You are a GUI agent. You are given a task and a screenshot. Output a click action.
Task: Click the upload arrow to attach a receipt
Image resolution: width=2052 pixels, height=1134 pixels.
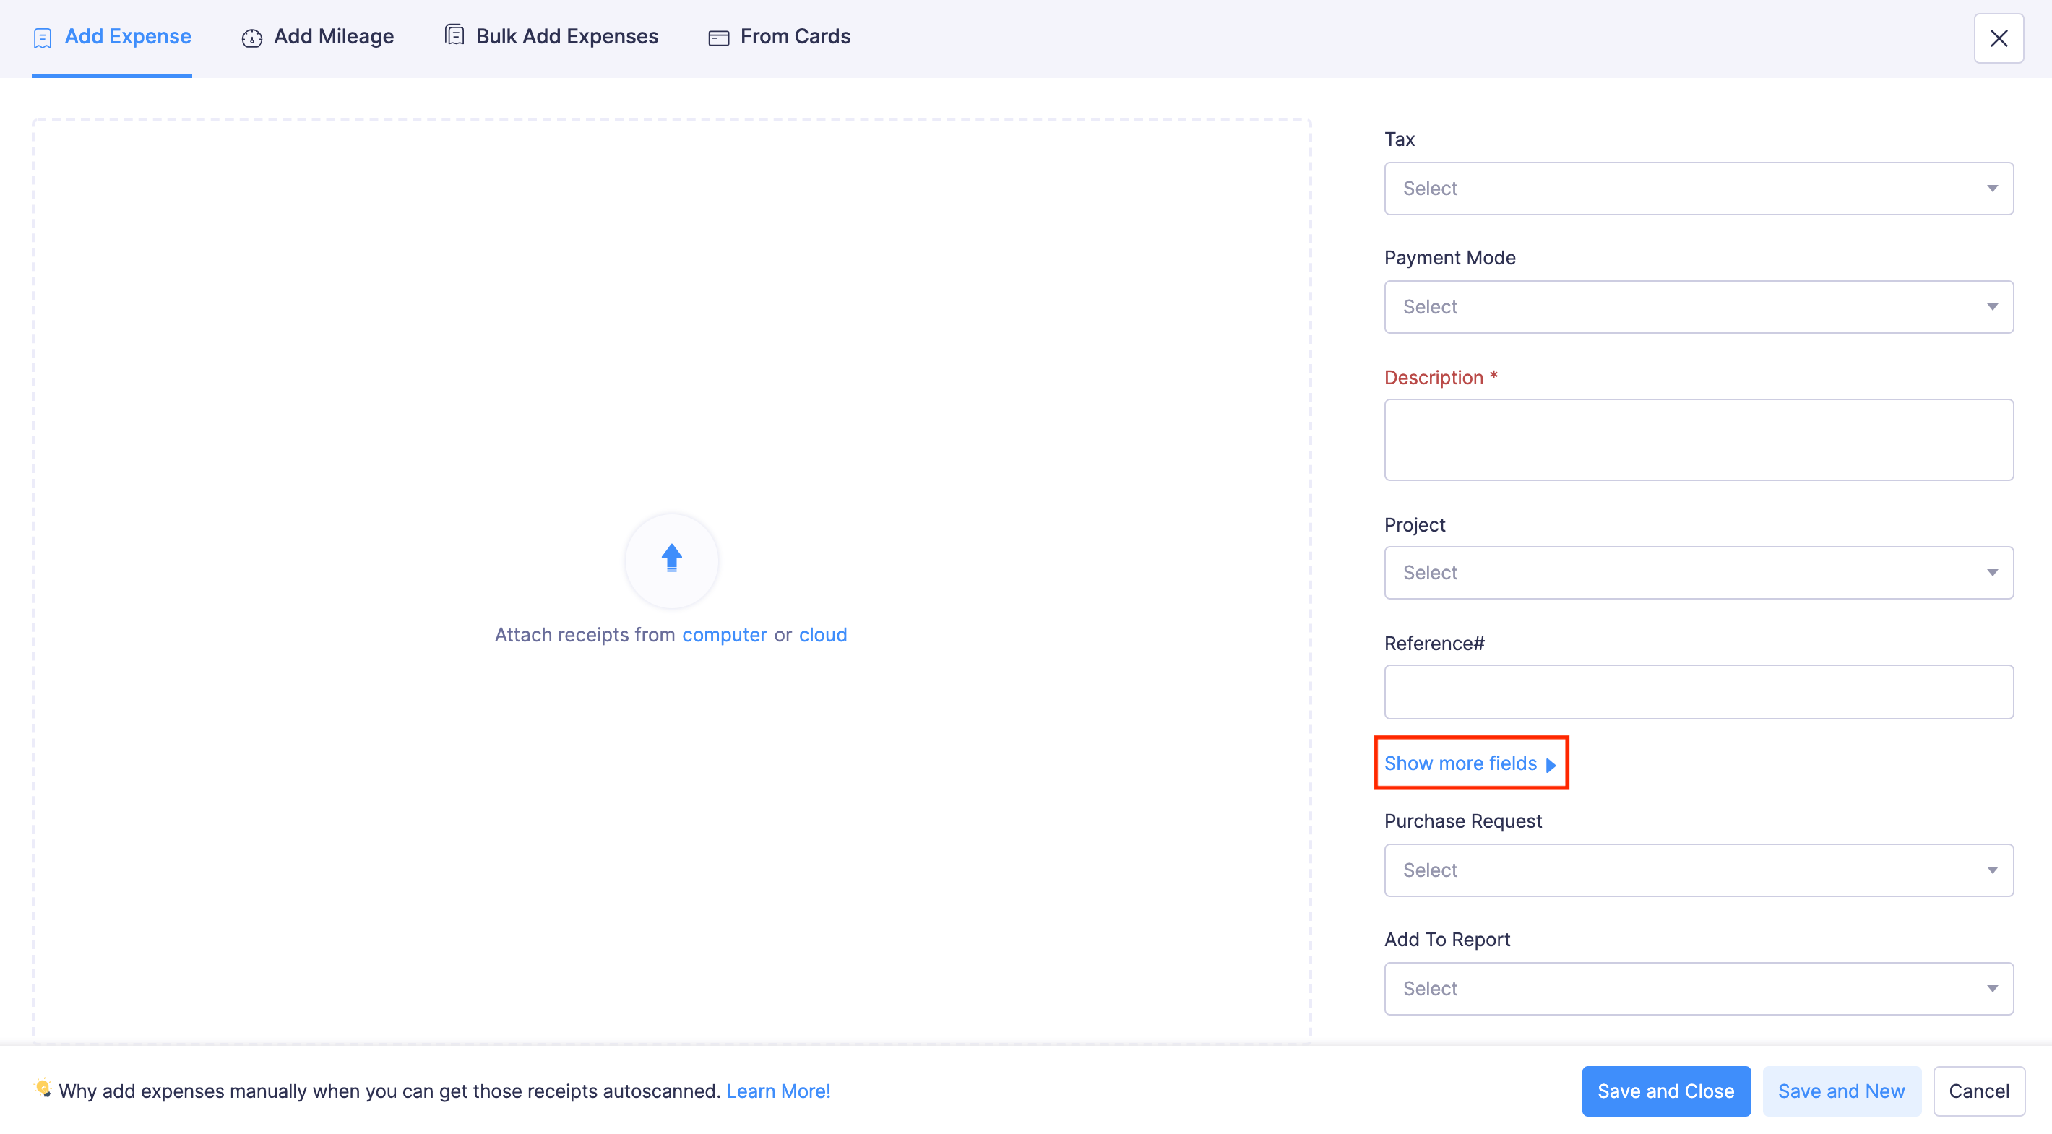[671, 560]
